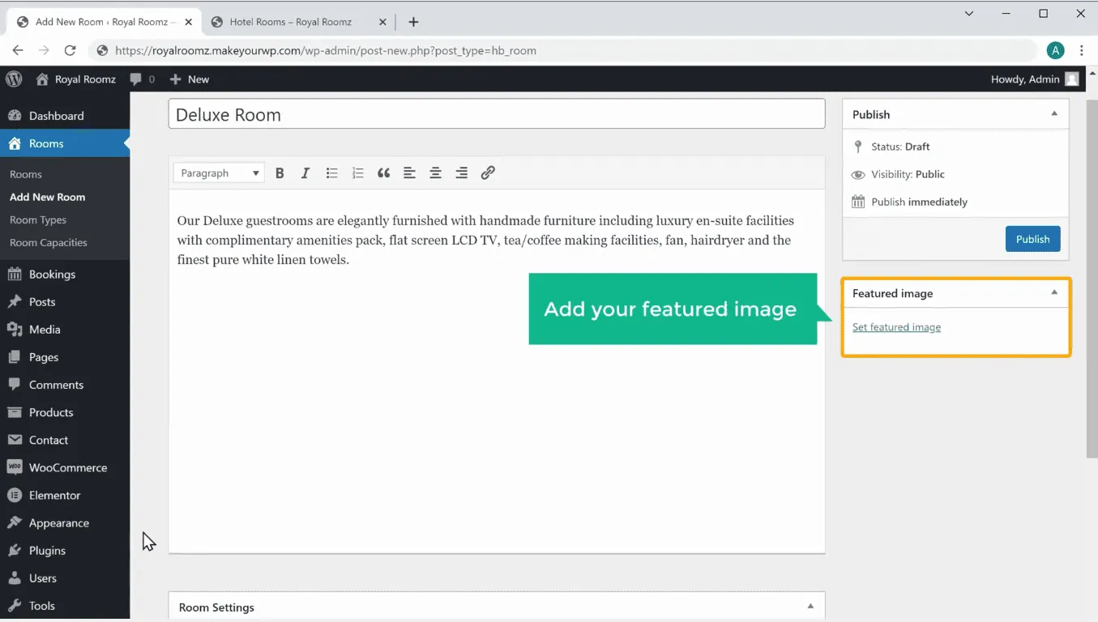Open Bookings in the sidebar
Image resolution: width=1098 pixels, height=622 pixels.
pyautogui.click(x=52, y=275)
